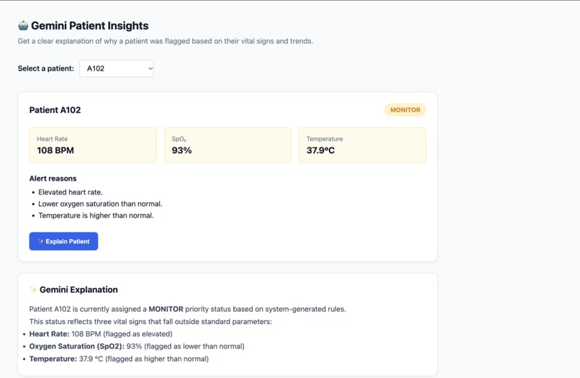Click the Gemini Explanation heading
Screen dimensions: 580x378
click(78, 289)
